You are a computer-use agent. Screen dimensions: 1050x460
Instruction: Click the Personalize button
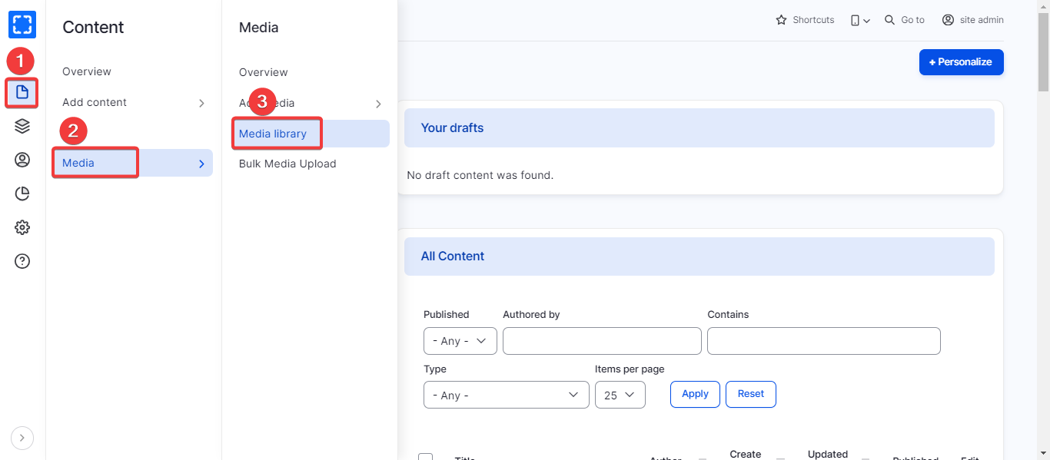(961, 62)
